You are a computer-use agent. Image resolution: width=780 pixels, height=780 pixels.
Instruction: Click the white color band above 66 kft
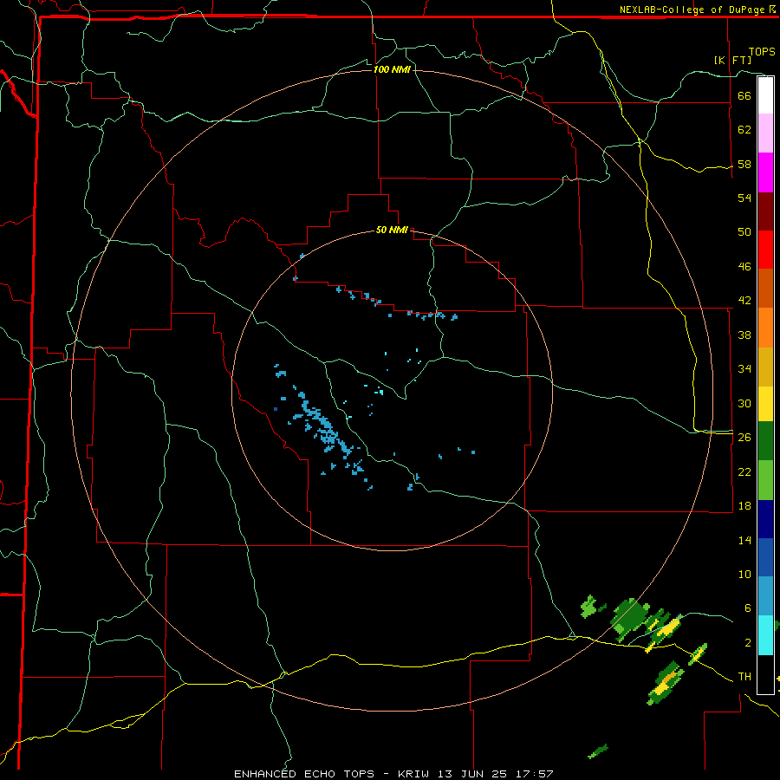(765, 95)
